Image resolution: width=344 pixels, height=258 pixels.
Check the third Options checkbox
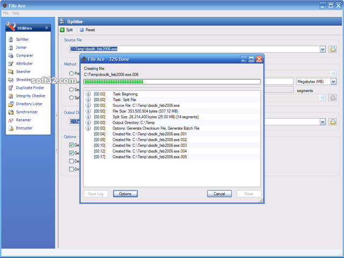tap(71, 161)
